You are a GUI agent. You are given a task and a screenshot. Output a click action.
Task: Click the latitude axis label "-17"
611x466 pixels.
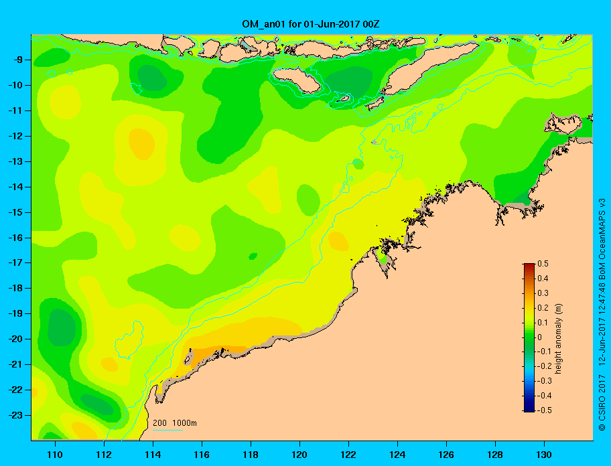point(15,262)
